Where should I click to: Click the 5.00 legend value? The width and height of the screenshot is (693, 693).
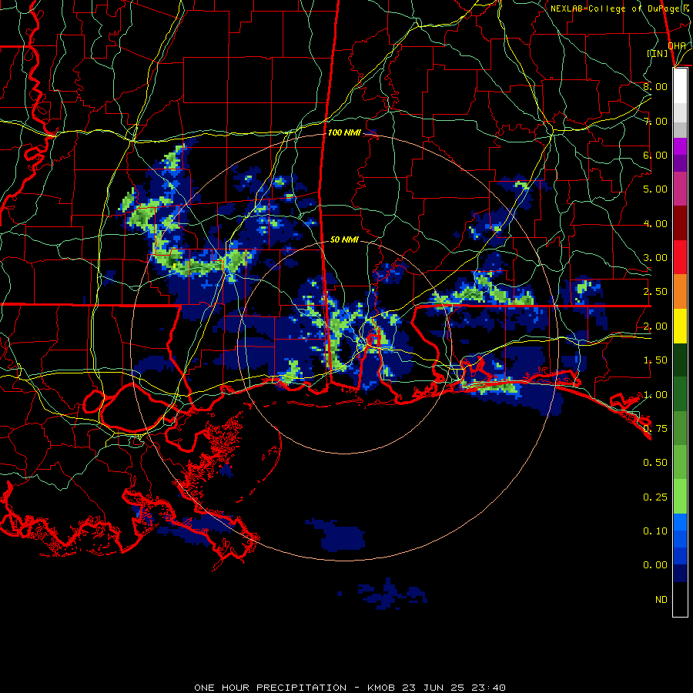pyautogui.click(x=655, y=189)
